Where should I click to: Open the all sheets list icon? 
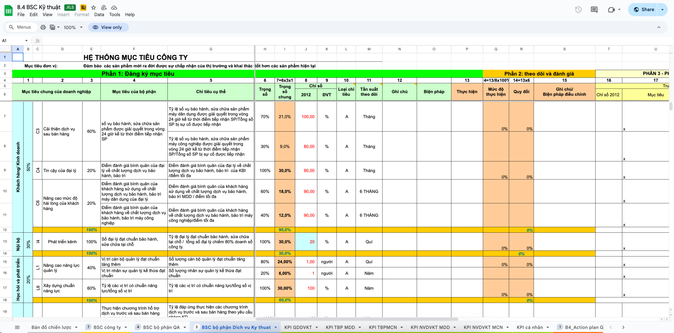pyautogui.click(x=17, y=327)
